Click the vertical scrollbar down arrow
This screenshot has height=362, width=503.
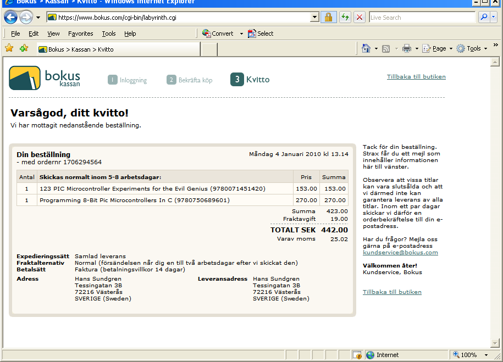[495, 343]
